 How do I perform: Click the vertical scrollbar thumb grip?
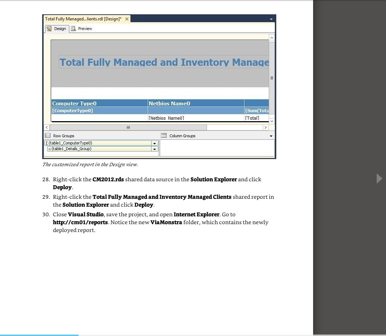pyautogui.click(x=272, y=78)
